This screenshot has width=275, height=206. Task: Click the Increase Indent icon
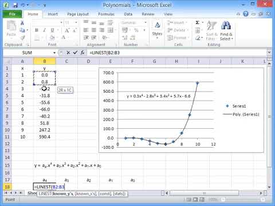(93, 38)
